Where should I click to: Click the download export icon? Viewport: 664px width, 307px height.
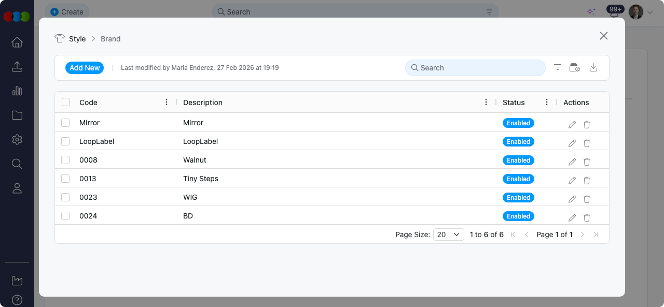pyautogui.click(x=594, y=68)
